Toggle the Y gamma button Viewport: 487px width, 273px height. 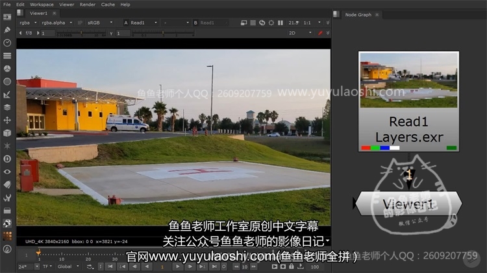pos(111,33)
